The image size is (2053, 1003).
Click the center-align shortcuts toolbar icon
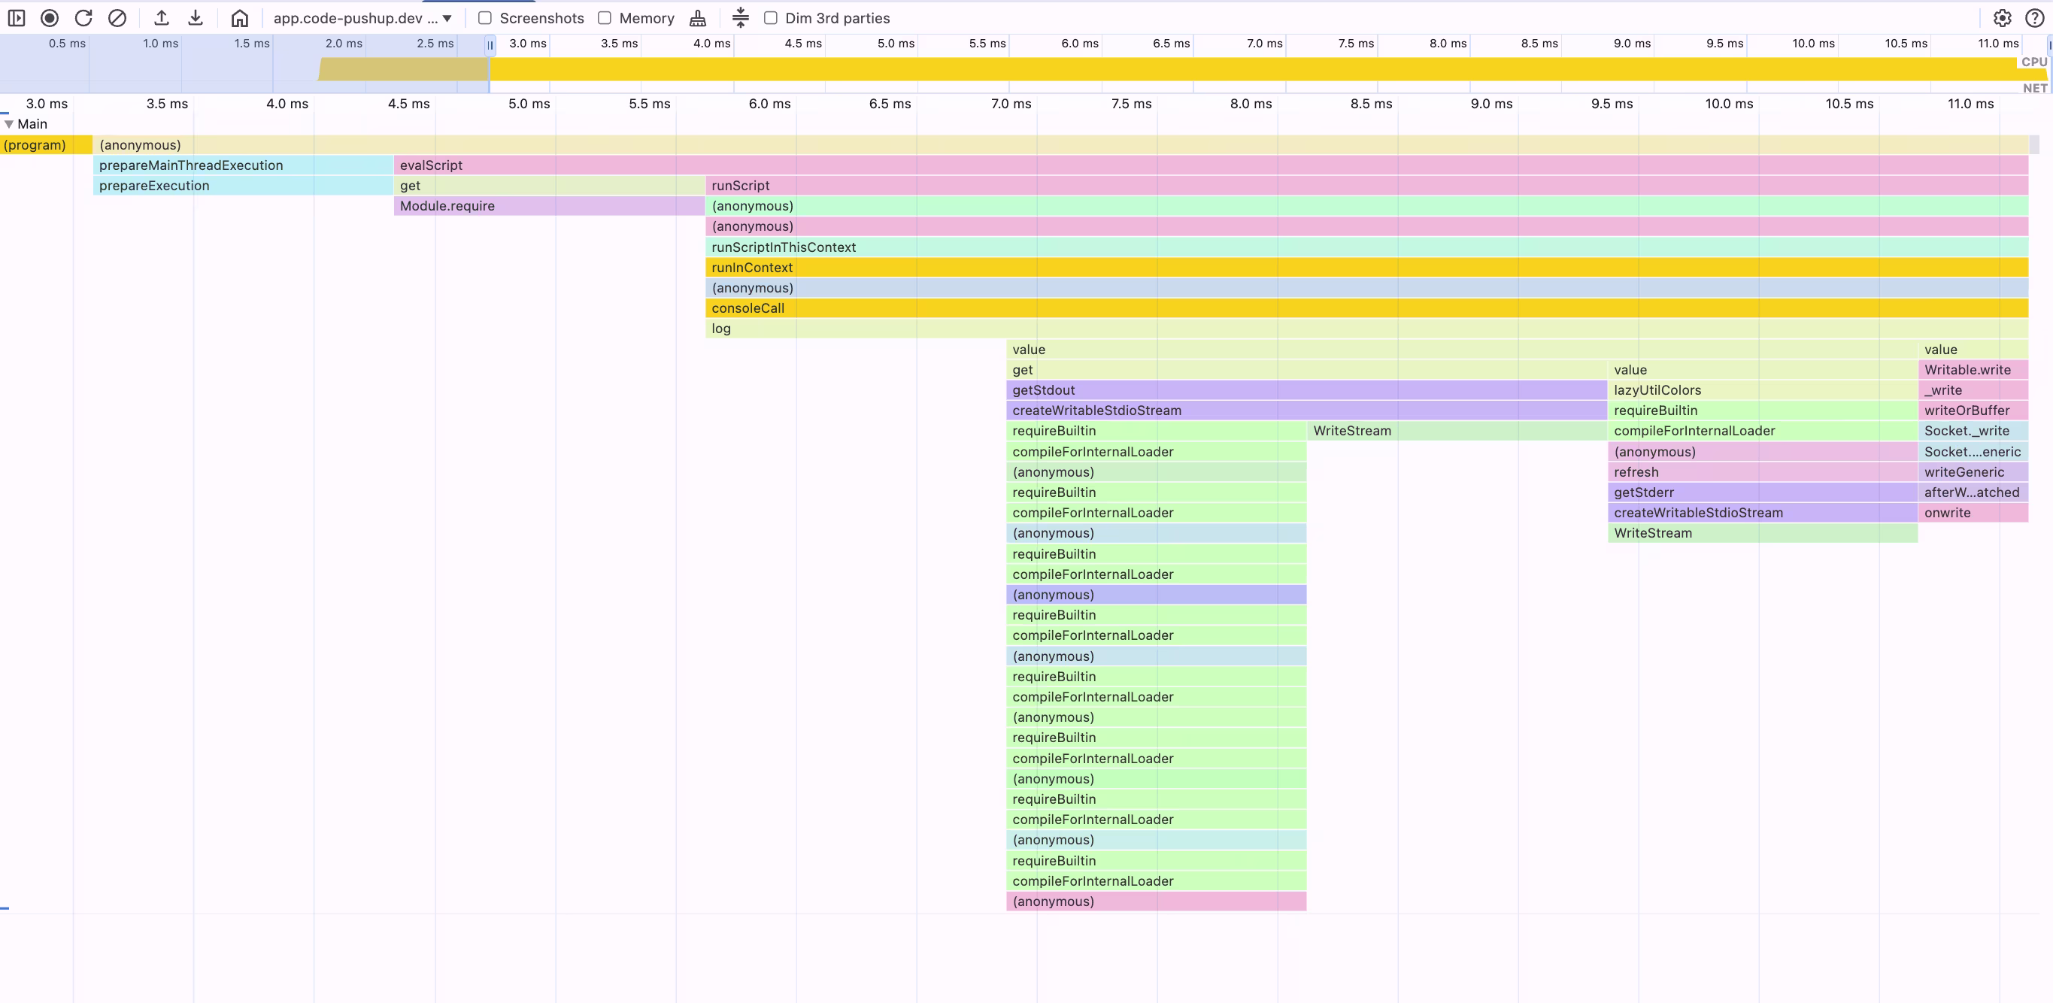click(x=741, y=17)
